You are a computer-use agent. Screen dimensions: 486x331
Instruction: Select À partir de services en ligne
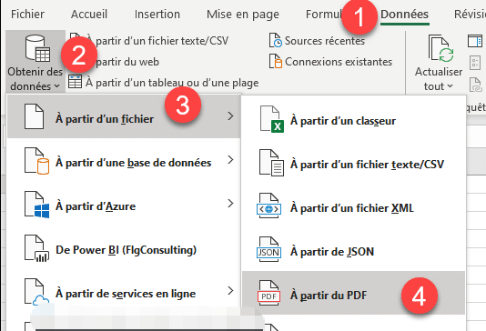click(x=124, y=291)
